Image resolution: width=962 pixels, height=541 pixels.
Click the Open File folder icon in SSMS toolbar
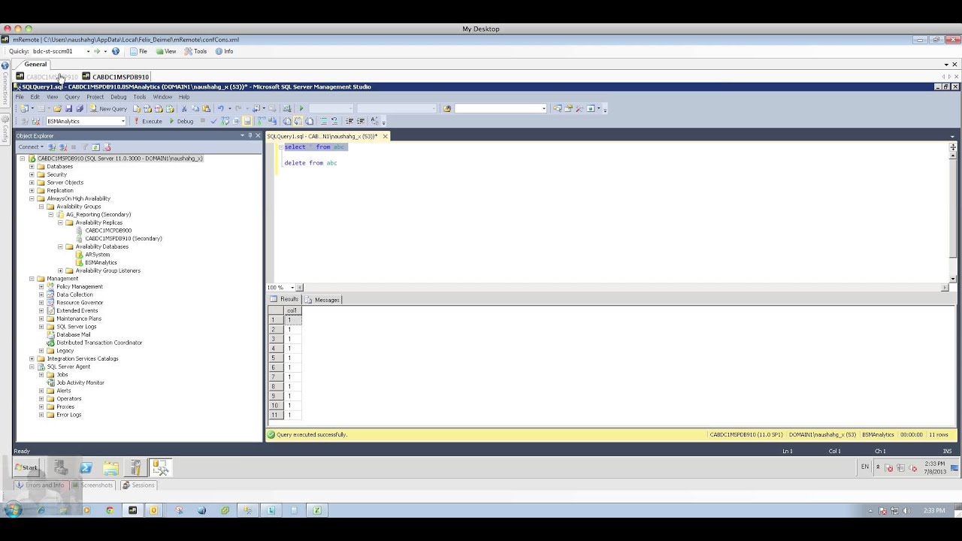click(58, 108)
